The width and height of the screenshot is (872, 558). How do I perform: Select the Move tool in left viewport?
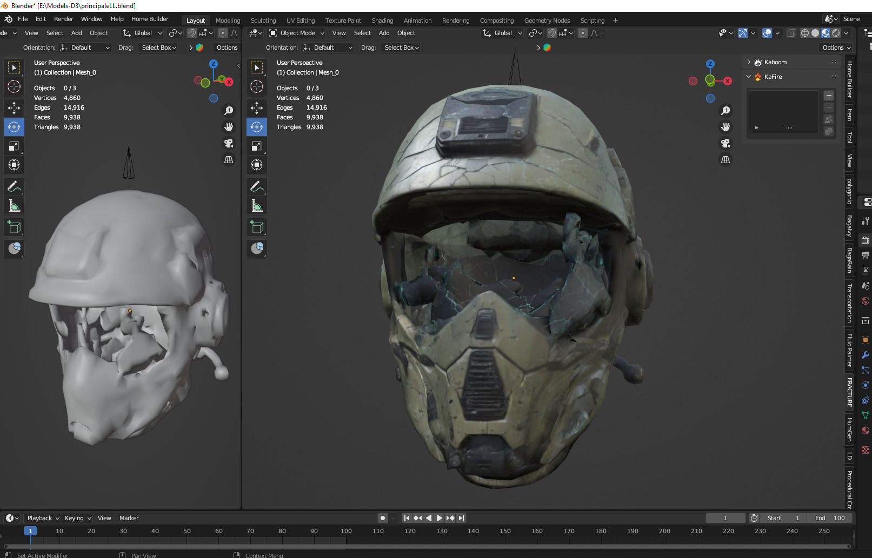pyautogui.click(x=14, y=108)
